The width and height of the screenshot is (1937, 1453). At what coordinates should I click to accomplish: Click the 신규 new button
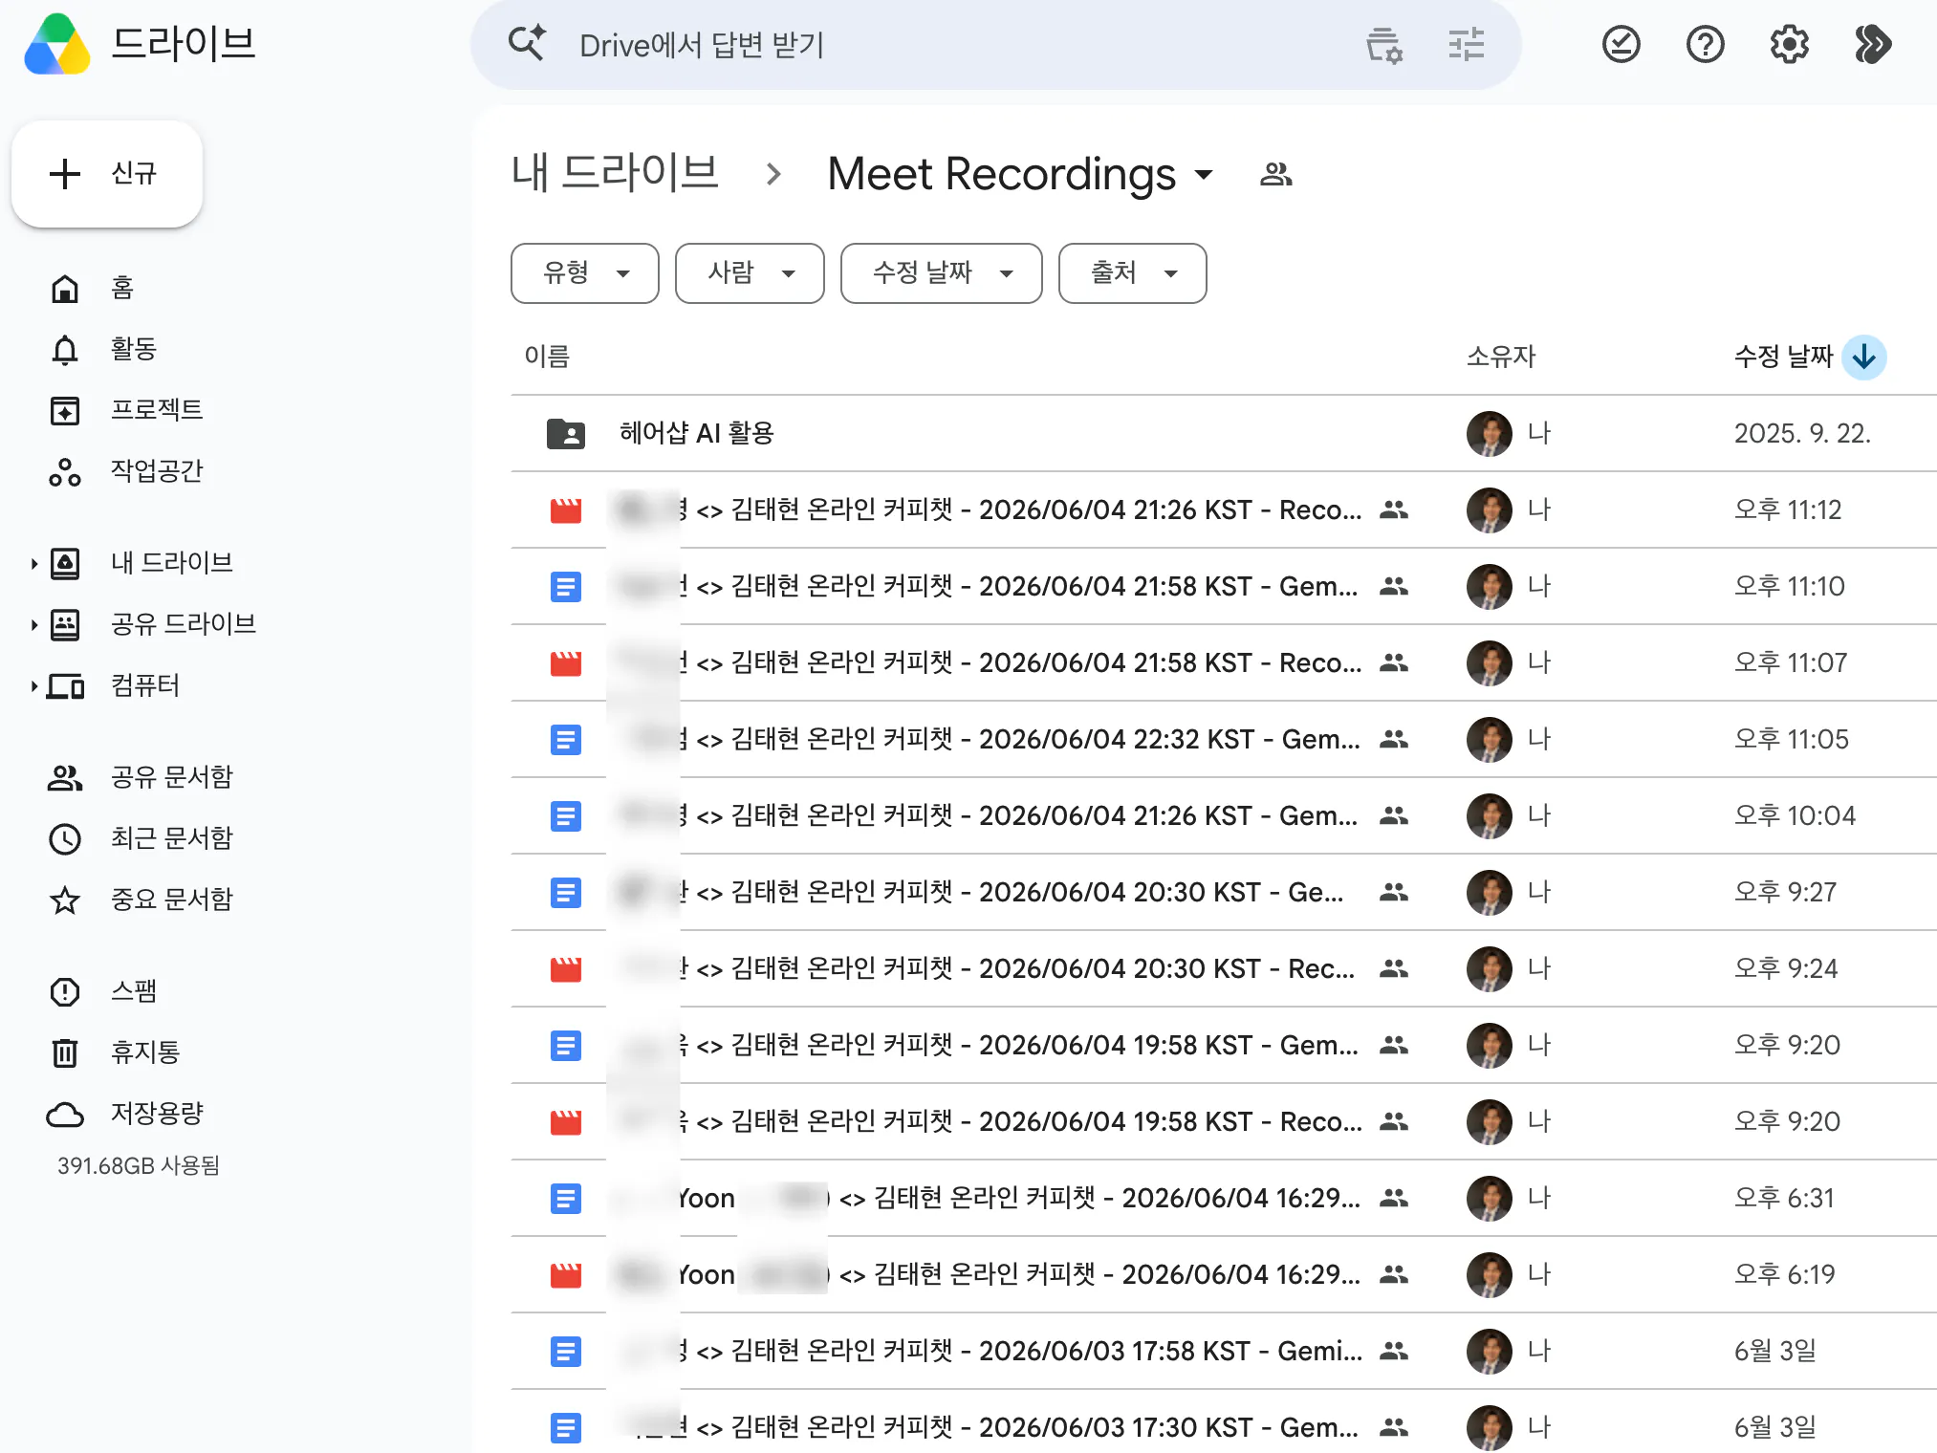(x=107, y=173)
